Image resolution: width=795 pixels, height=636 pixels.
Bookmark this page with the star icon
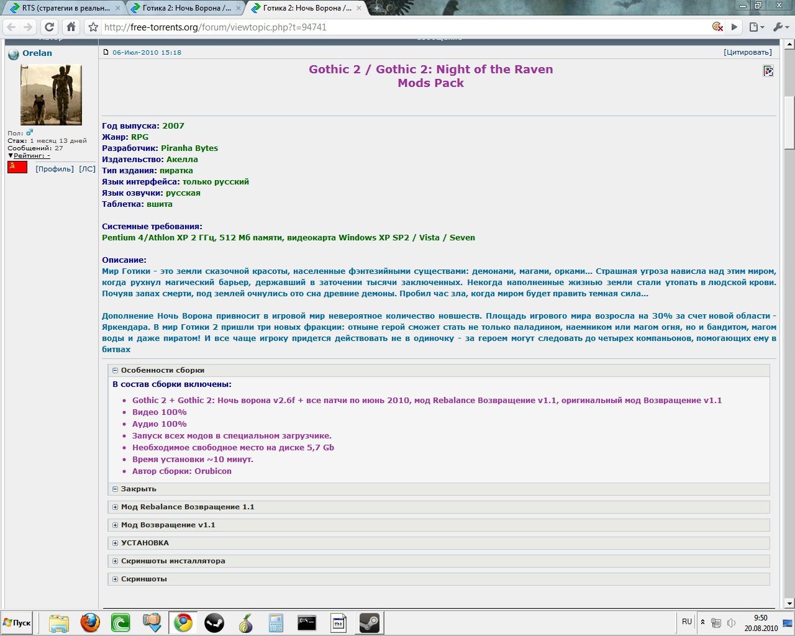click(93, 27)
